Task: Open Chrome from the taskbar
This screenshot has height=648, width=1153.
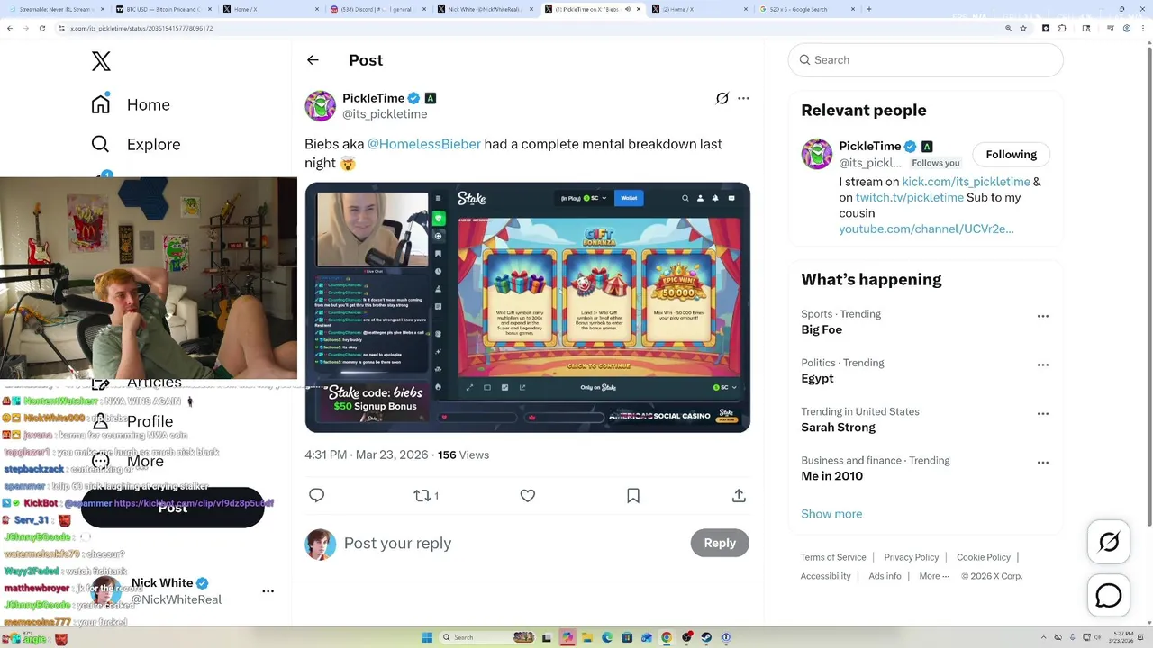Action: [x=667, y=637]
